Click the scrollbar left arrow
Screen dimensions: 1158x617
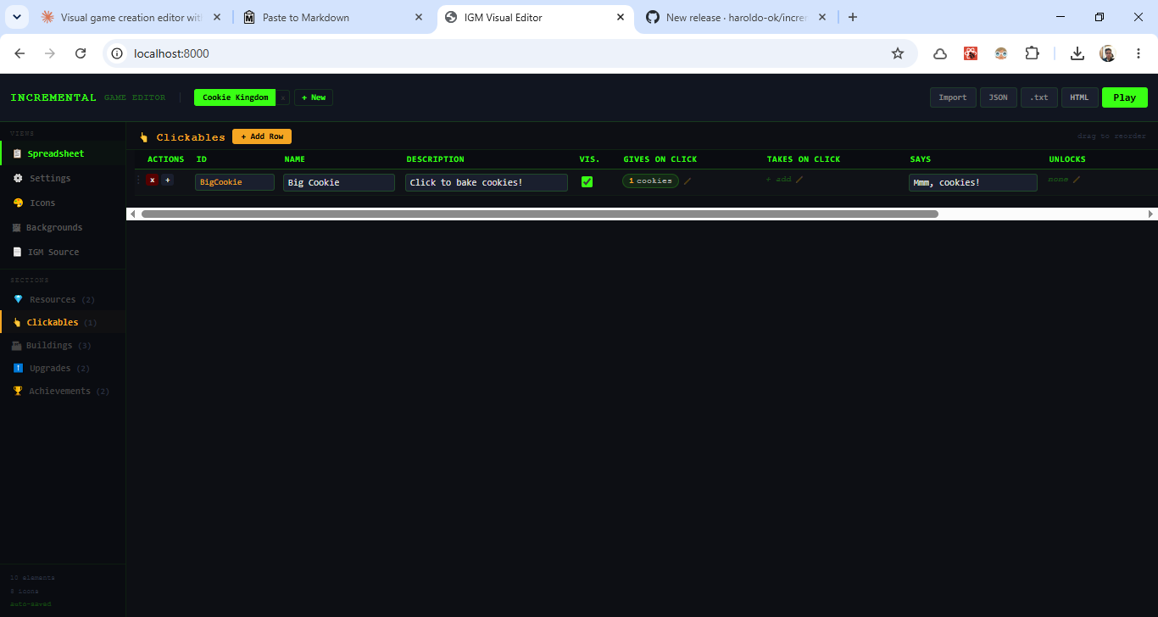click(132, 214)
